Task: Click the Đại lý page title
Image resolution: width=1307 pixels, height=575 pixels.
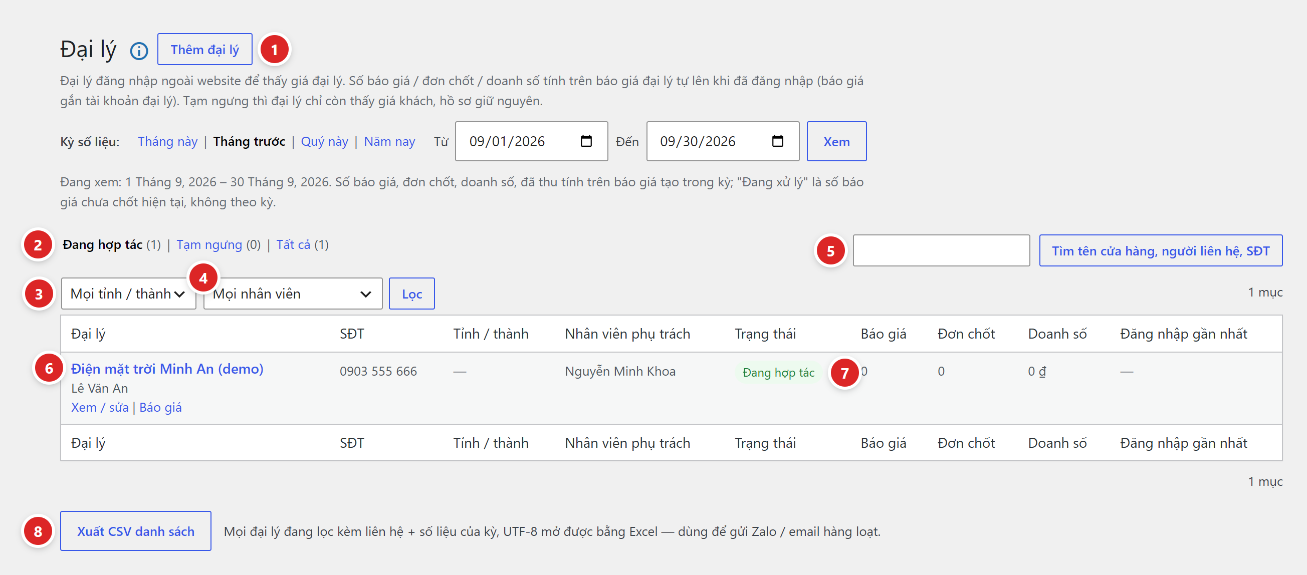Action: coord(88,50)
